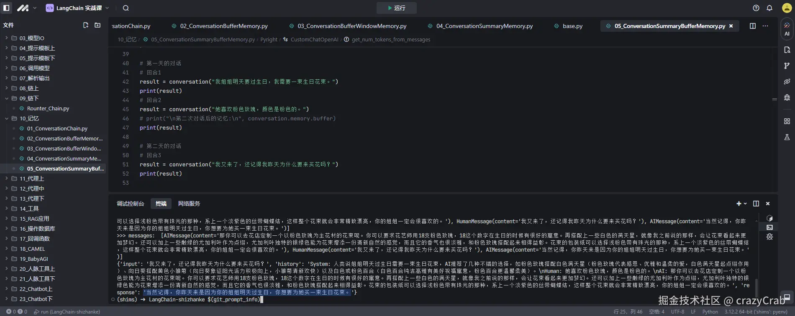Click the new file icon in file explorer
Viewport: 795px width, 316px height.
tap(86, 25)
